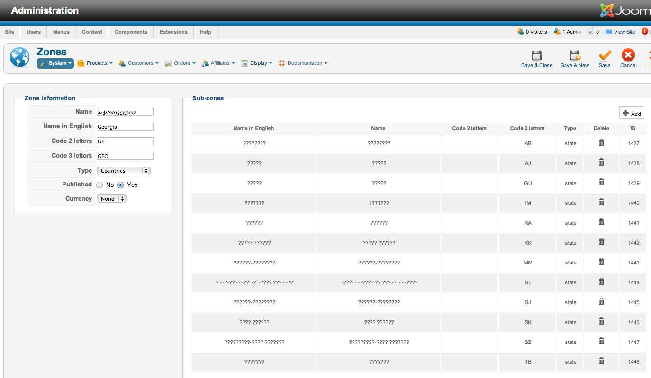
Task: Open the Currency dropdown
Action: tap(111, 199)
